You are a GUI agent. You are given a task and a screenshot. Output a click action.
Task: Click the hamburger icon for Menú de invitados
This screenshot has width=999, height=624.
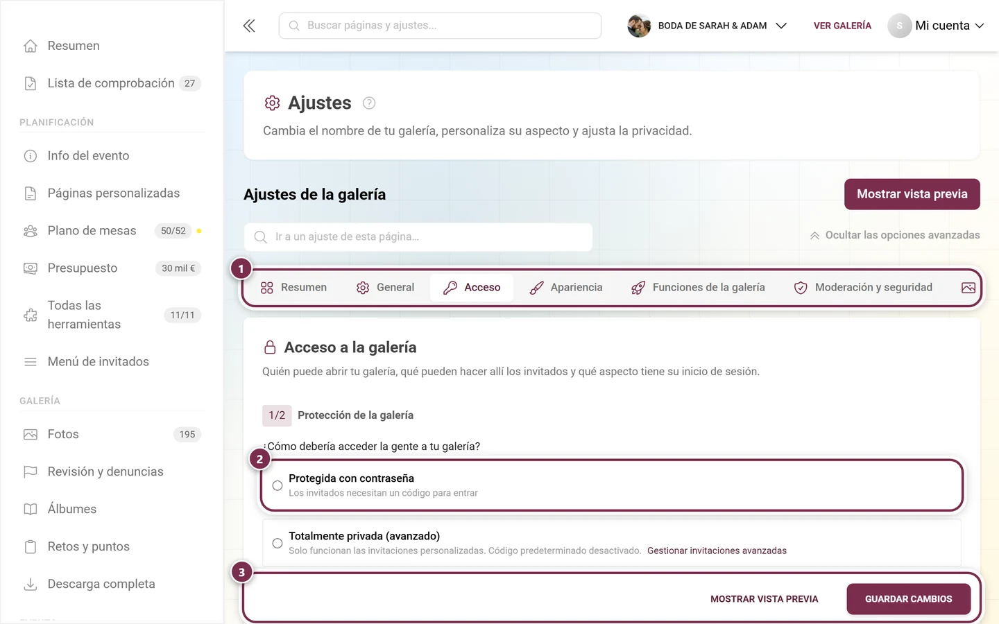click(x=31, y=362)
